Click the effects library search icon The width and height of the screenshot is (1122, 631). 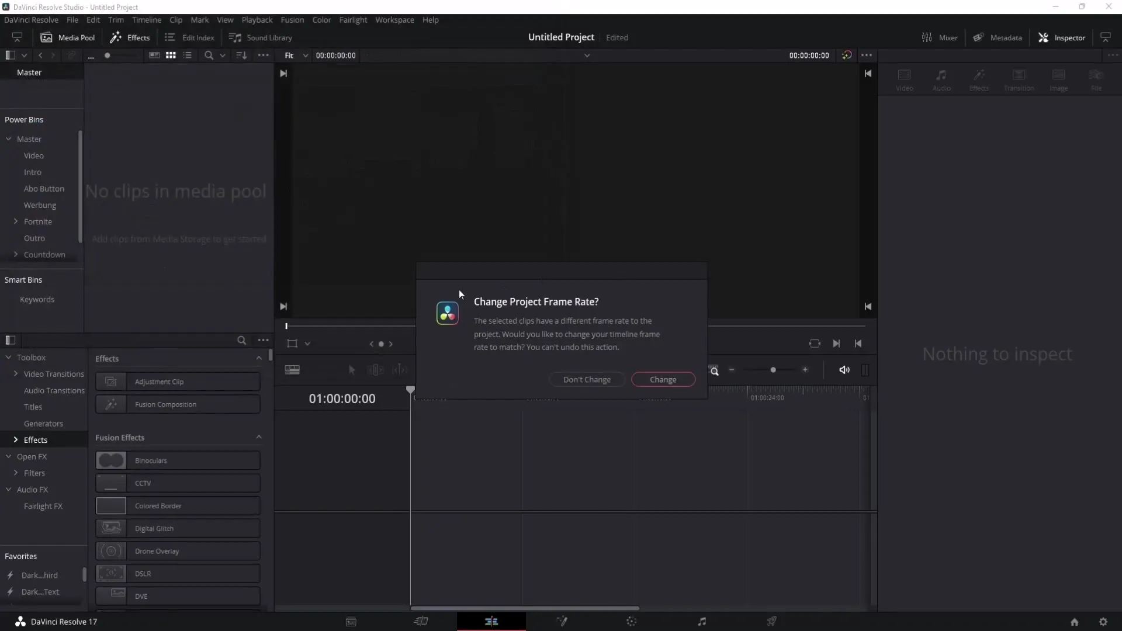click(x=241, y=340)
